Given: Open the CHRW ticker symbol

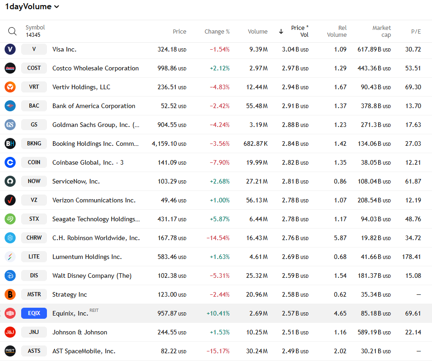Looking at the screenshot, I should coord(34,238).
